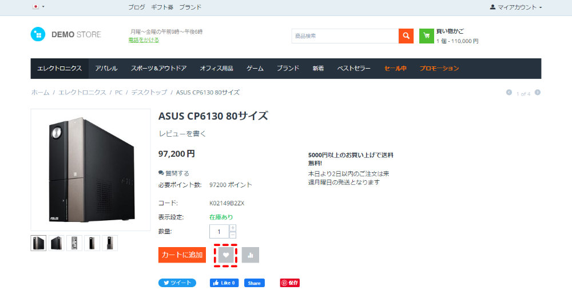Open the green shopping cart icon
This screenshot has width=572, height=302.
point(427,36)
